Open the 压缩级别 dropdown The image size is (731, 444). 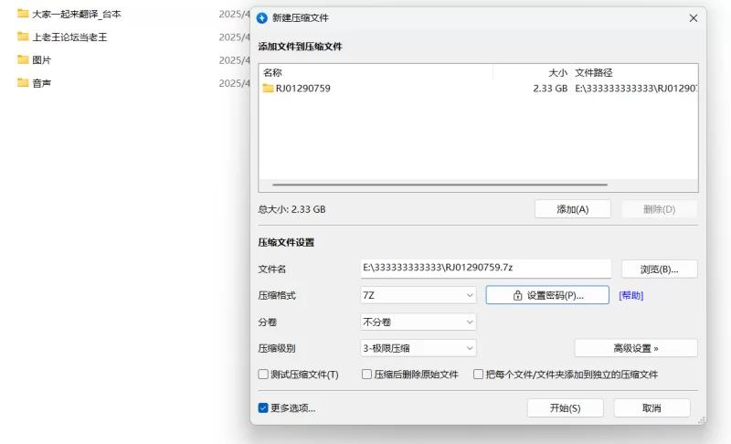click(418, 348)
